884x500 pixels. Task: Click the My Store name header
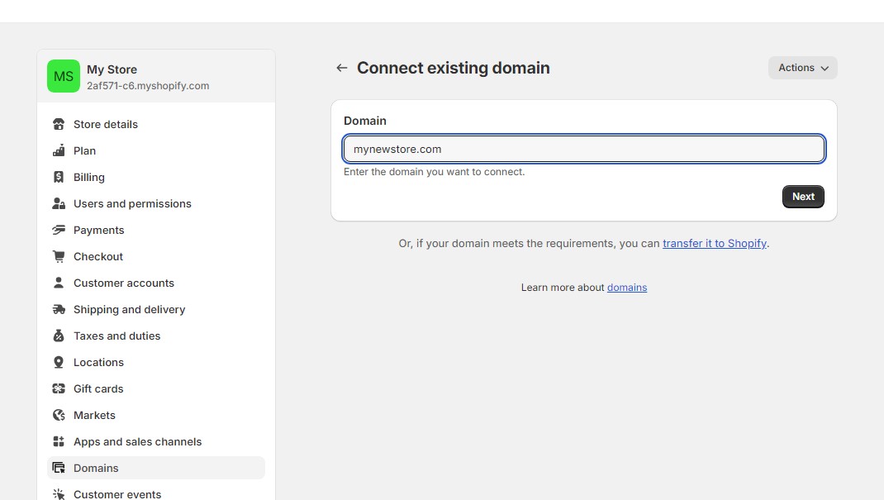point(112,69)
